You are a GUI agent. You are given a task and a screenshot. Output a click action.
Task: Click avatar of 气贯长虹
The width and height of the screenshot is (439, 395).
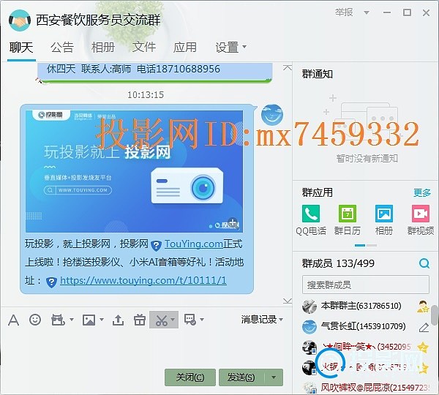[309, 327]
